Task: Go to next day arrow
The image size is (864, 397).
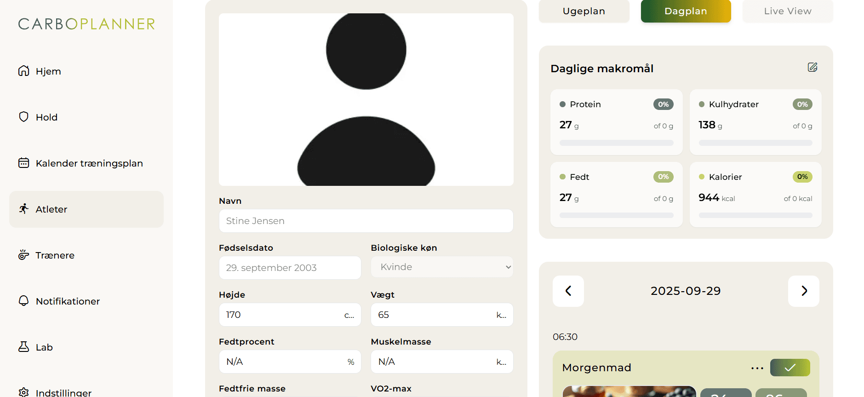Action: click(804, 291)
